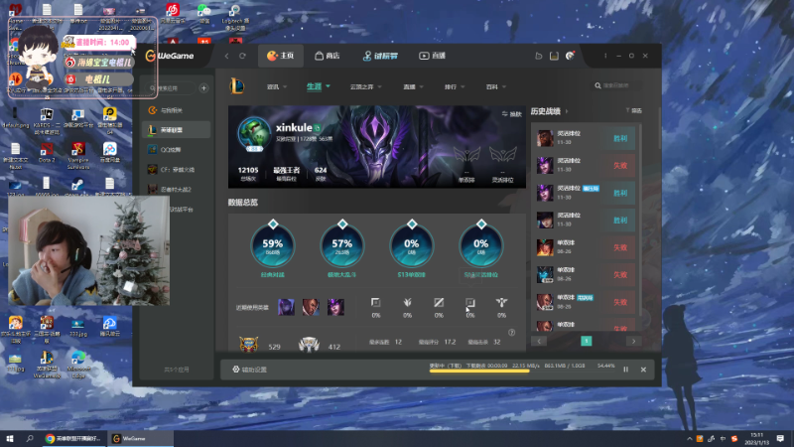
Task: Select the 59% classic mode win-rate circle
Action: pyautogui.click(x=272, y=245)
